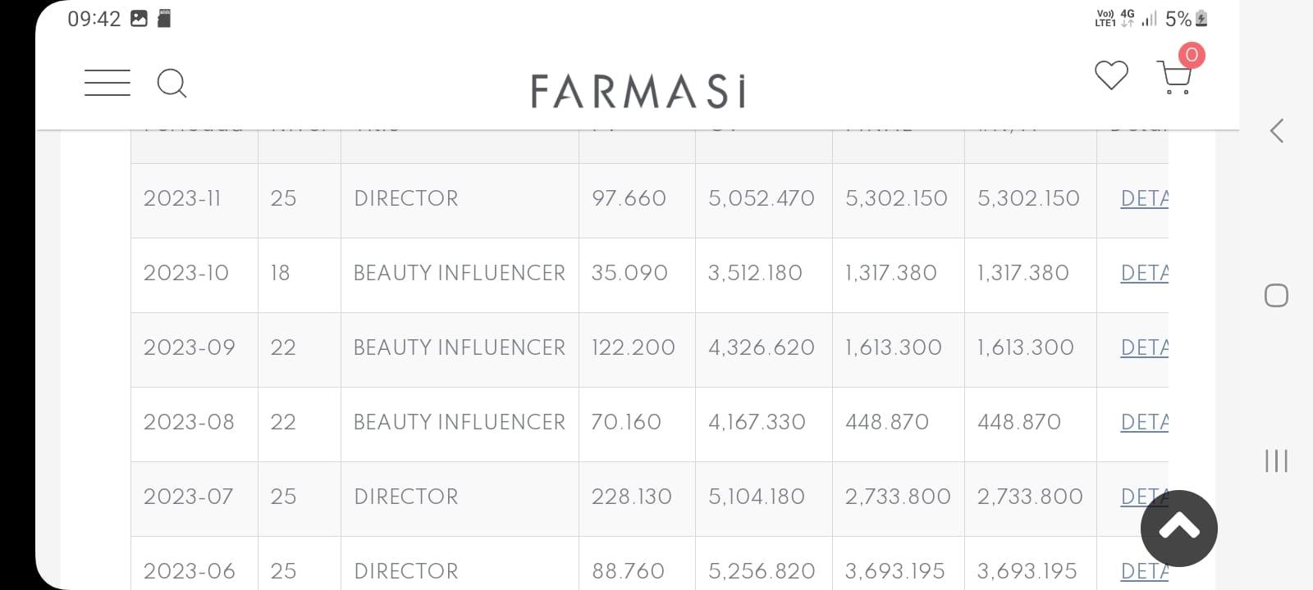Viewport: 1313px width, 590px height.
Task: Select BEAUTY INFLUENCER cell for 2023-09
Action: 459,347
